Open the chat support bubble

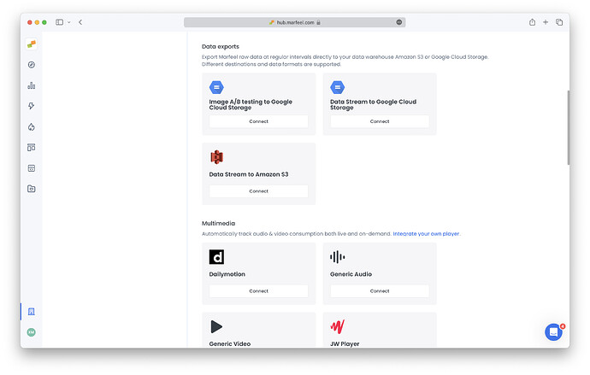pyautogui.click(x=553, y=331)
